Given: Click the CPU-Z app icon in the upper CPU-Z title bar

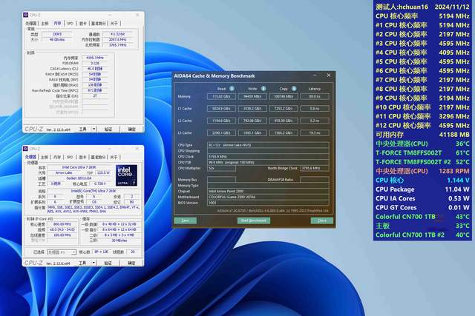Looking at the screenshot, I should (26, 15).
